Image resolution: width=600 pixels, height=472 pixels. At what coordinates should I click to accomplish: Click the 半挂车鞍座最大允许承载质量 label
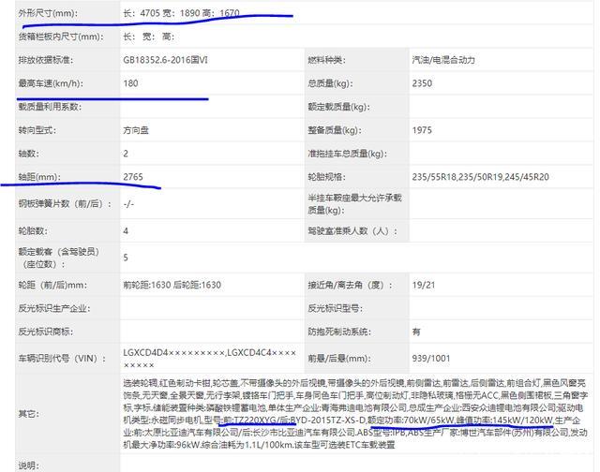tap(354, 204)
